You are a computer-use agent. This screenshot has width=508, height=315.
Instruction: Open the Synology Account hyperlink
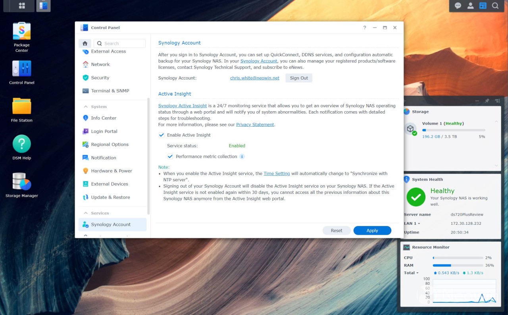click(x=259, y=61)
